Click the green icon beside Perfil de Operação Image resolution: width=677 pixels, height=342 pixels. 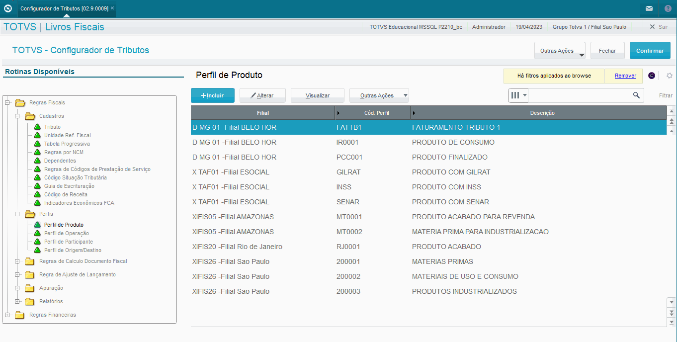37,233
